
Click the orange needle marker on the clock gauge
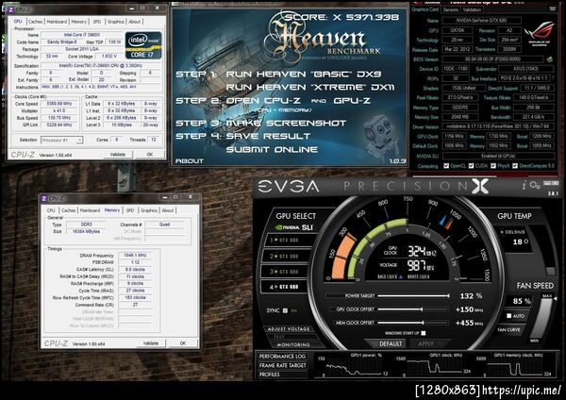[449, 223]
